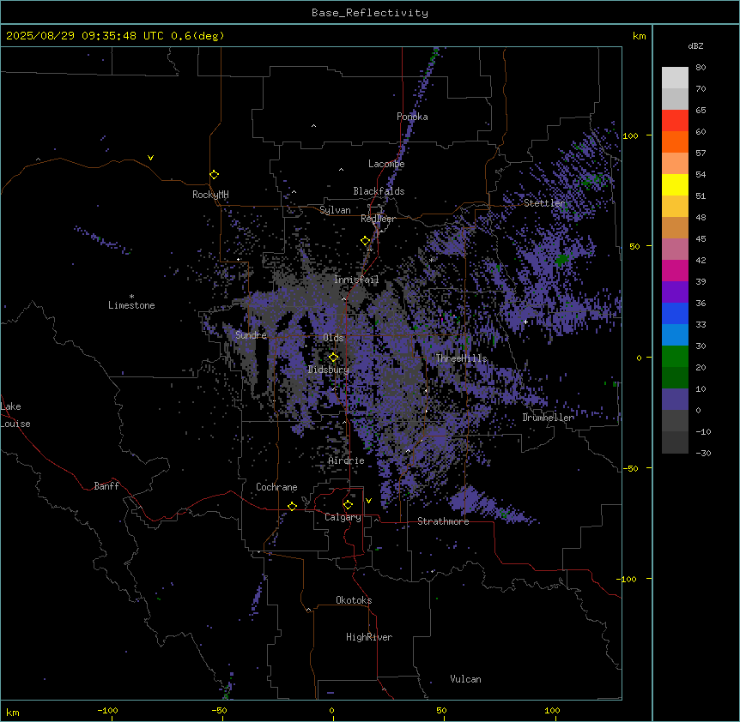Image resolution: width=740 pixels, height=722 pixels.
Task: Select the RockyMH label
Action: (x=210, y=194)
